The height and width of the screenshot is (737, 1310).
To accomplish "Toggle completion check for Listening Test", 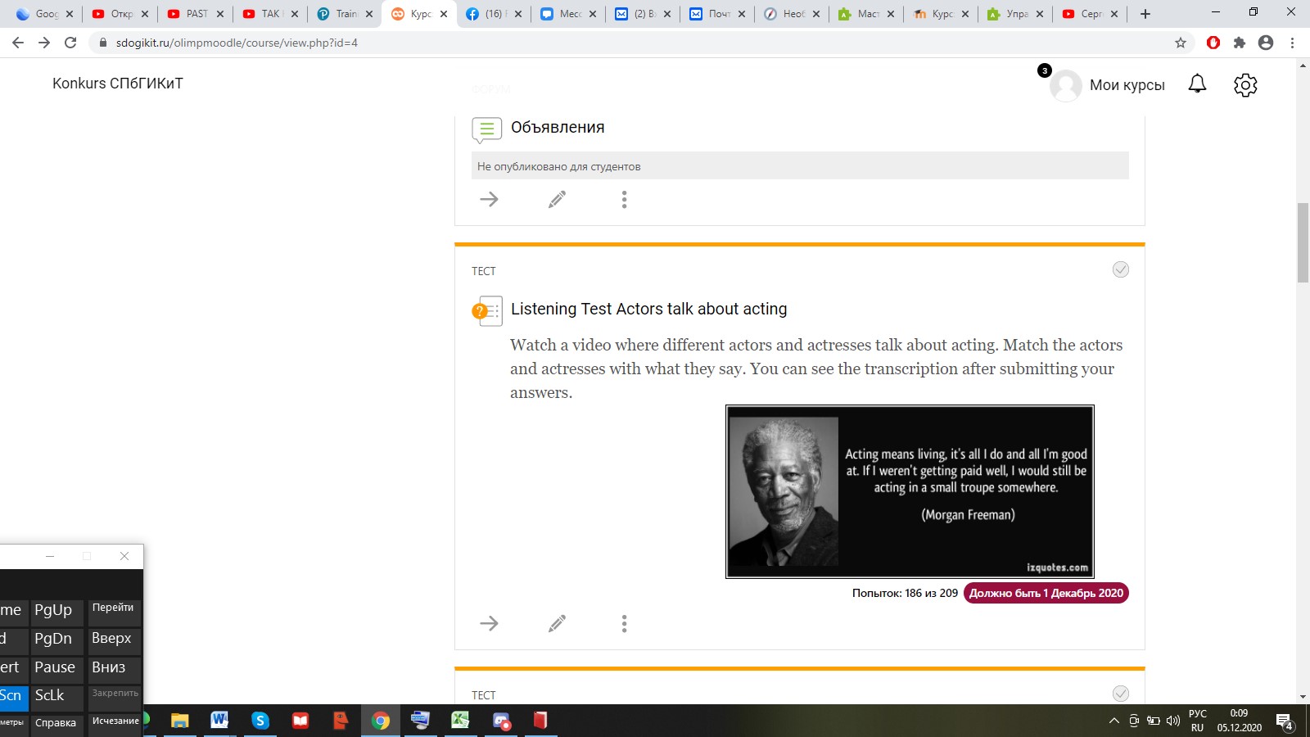I will click(x=1120, y=269).
